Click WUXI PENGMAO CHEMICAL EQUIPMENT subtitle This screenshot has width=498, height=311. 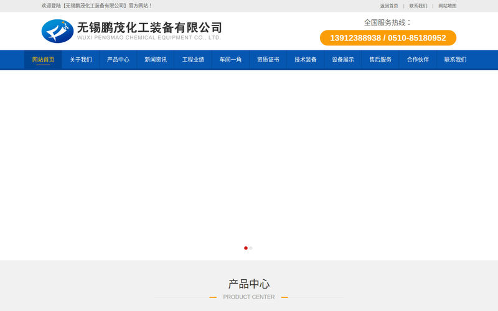[x=149, y=37]
